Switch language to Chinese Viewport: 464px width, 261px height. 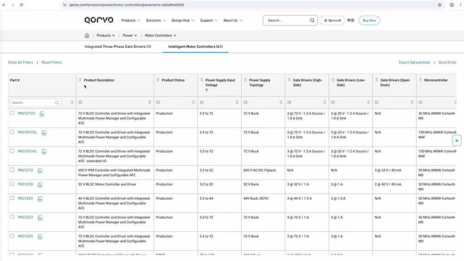[351, 20]
